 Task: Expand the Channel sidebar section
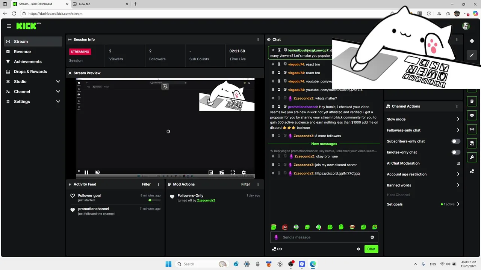point(58,91)
